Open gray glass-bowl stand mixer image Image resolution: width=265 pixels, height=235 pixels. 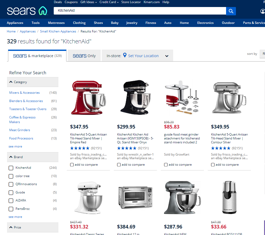tap(182, 197)
